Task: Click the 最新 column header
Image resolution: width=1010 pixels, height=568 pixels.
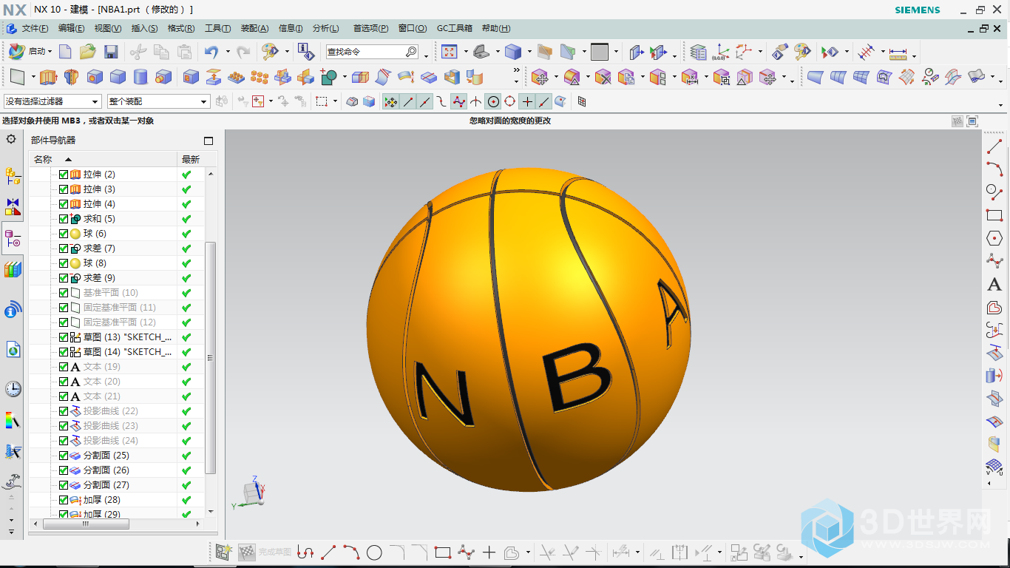Action: pos(197,159)
